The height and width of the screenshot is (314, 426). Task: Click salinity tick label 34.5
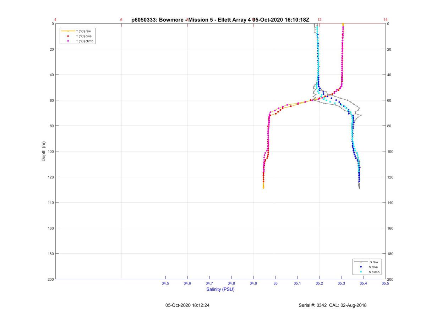(x=165, y=283)
